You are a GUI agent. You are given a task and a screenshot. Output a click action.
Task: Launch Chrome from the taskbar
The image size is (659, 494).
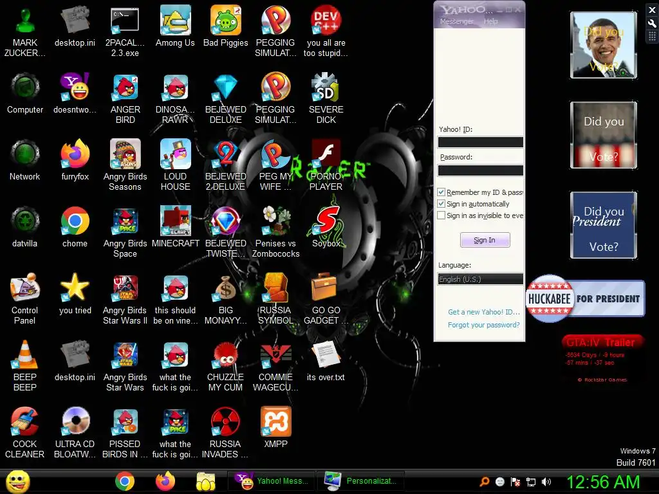(x=125, y=481)
